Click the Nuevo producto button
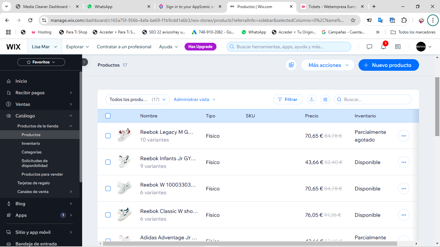The height and width of the screenshot is (247, 440). [x=388, y=65]
